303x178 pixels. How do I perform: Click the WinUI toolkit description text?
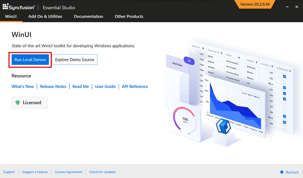coord(74,46)
